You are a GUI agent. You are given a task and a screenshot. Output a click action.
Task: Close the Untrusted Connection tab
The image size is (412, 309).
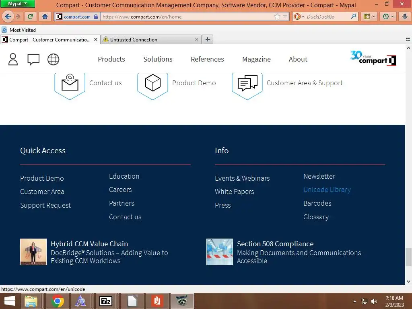pos(196,39)
